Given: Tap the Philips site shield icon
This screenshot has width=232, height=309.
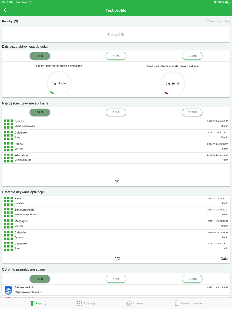Looking at the screenshot, I should pyautogui.click(x=8, y=290).
